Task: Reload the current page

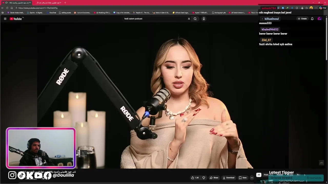Action: [x=7, y=8]
